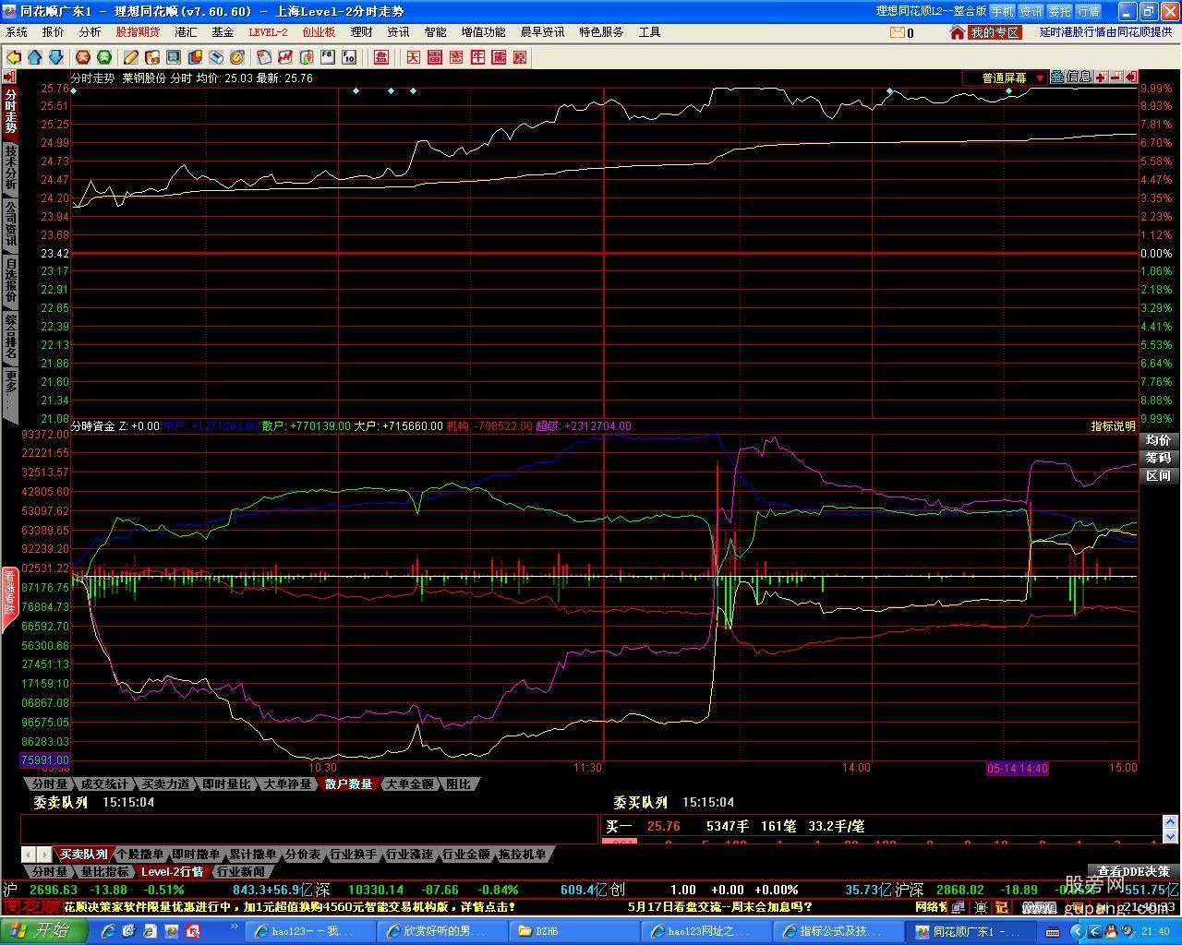Select the pencil drawing tool icon
Viewport: 1182px width, 945px height.
(131, 57)
